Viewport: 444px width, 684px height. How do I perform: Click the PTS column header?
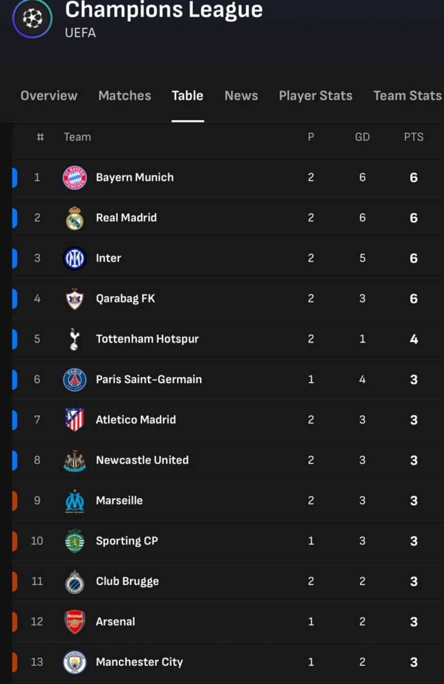click(413, 137)
